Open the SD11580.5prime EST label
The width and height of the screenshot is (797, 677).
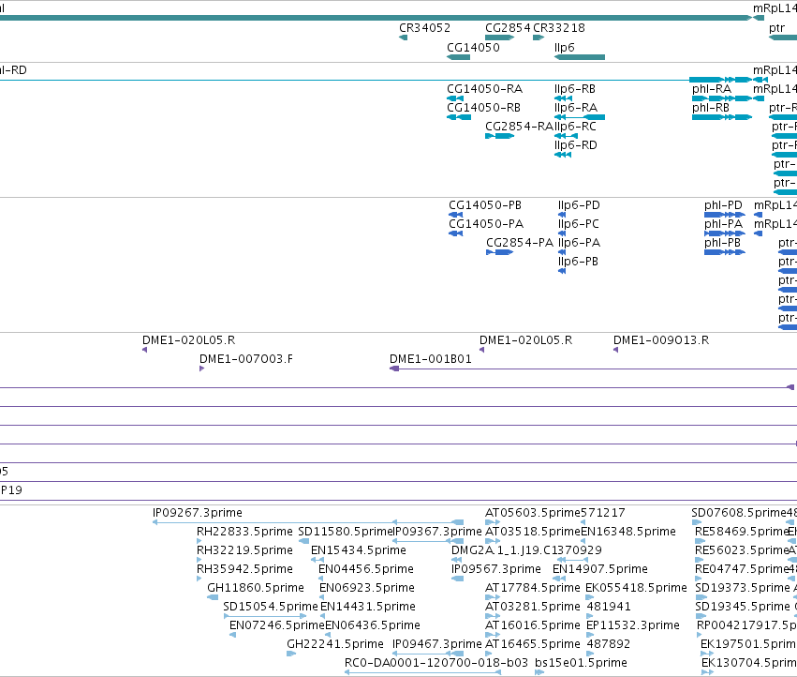(346, 532)
